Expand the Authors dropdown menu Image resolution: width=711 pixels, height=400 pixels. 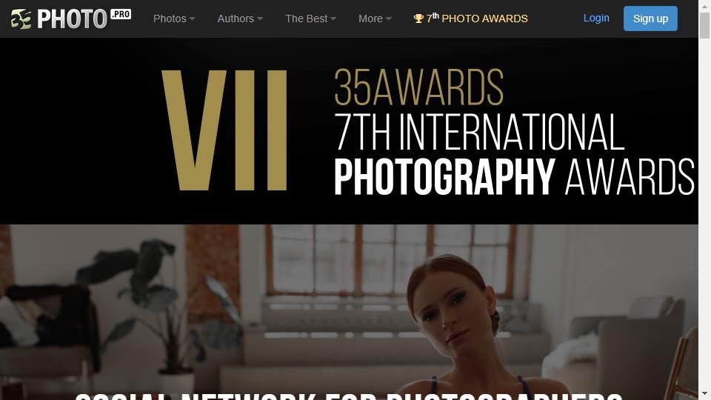[x=240, y=19]
